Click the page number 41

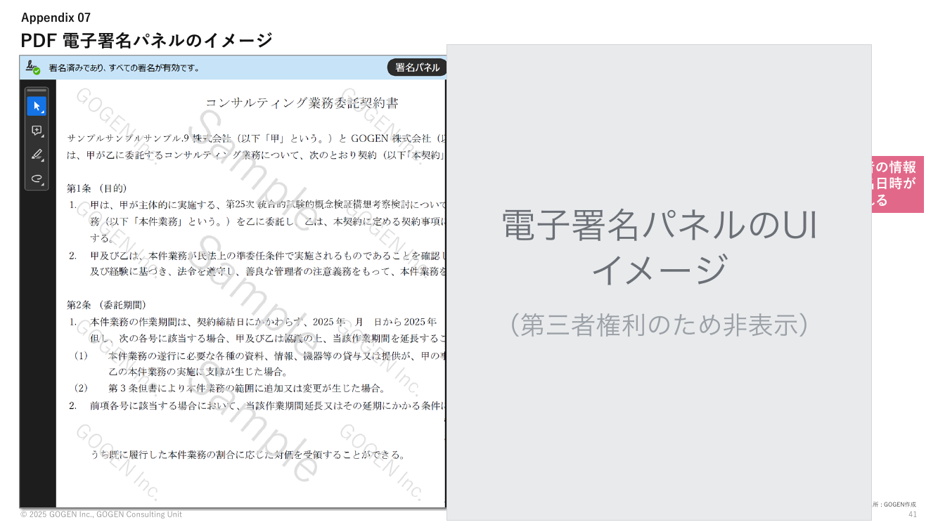(x=913, y=514)
